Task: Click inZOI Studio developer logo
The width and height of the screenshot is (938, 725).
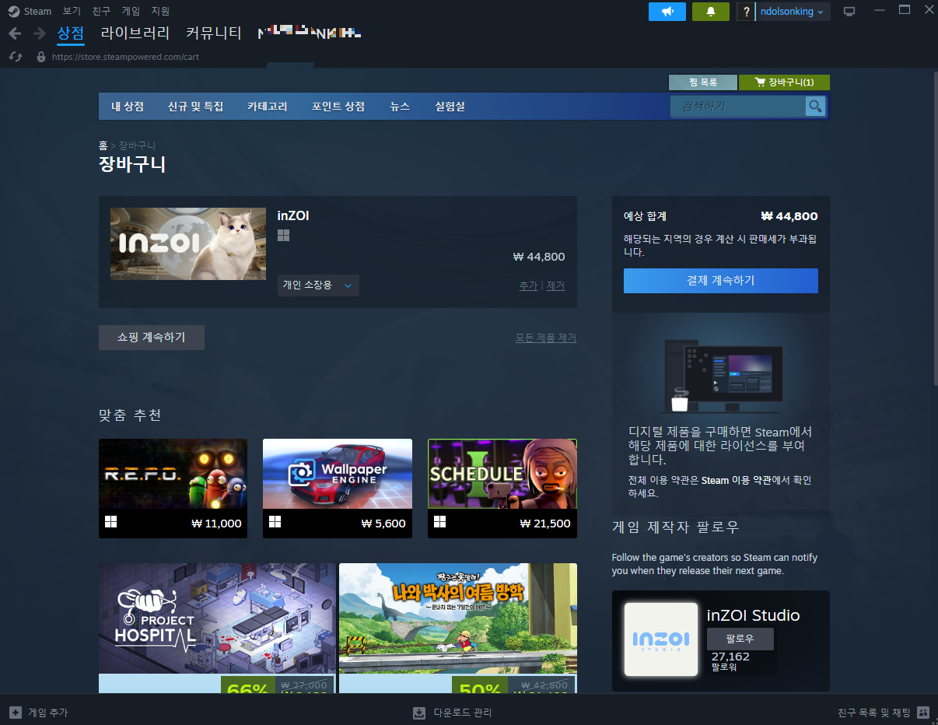Action: point(661,639)
